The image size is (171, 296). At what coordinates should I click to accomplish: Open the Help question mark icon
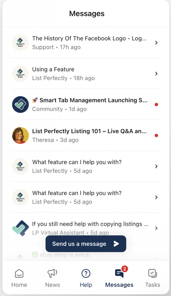click(86, 273)
